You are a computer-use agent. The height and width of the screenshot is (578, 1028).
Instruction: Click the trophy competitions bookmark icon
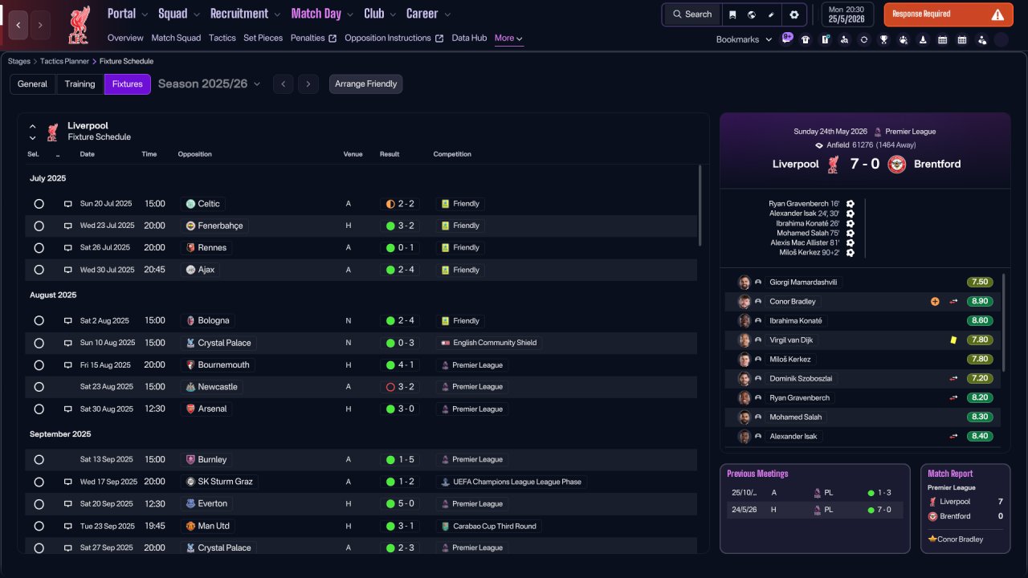click(x=883, y=39)
